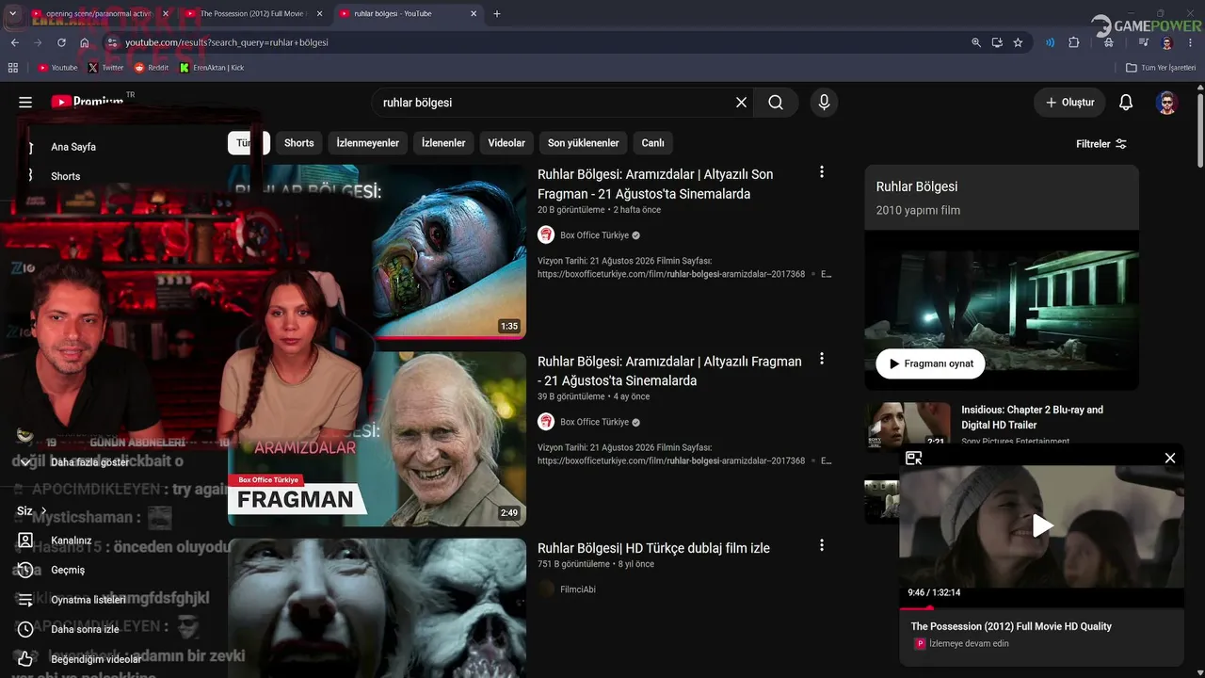The width and height of the screenshot is (1205, 678).
Task: Go to the browser home page
Action: [85, 42]
